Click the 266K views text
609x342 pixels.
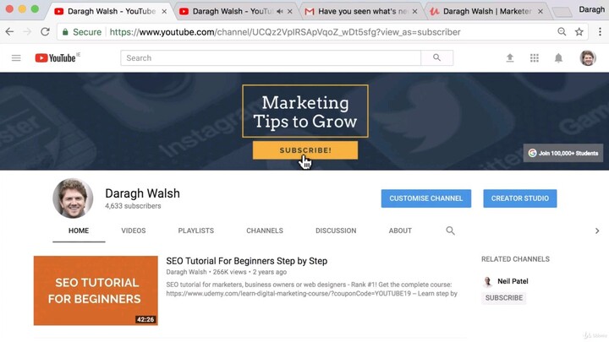tap(229, 272)
